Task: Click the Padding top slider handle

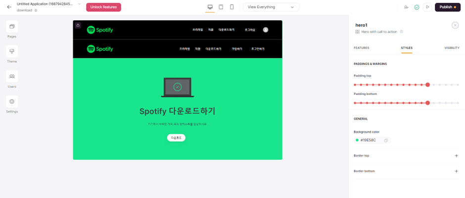Action: pos(427,84)
